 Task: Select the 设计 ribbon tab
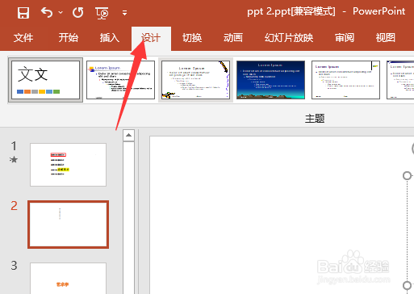[151, 38]
